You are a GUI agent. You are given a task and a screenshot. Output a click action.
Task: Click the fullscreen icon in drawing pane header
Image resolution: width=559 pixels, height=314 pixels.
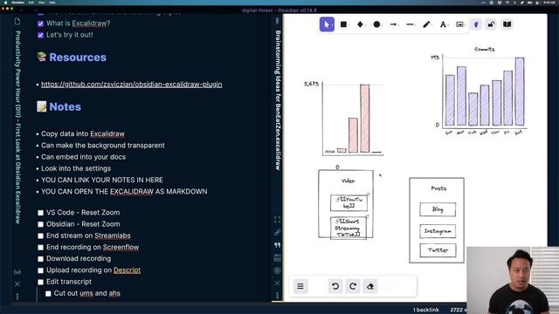(278, 220)
